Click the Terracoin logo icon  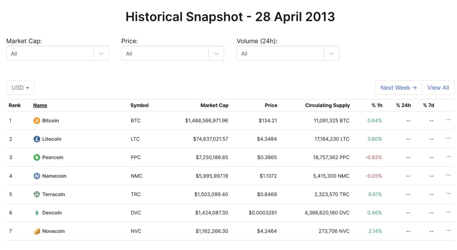(x=37, y=194)
